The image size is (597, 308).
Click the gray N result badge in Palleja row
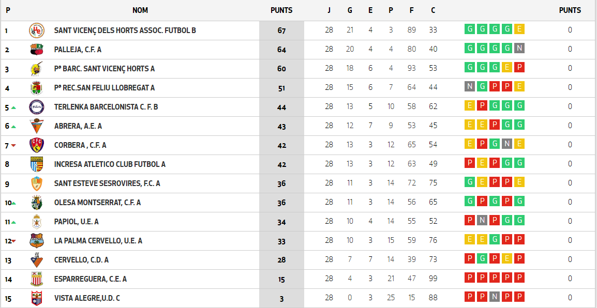point(519,48)
